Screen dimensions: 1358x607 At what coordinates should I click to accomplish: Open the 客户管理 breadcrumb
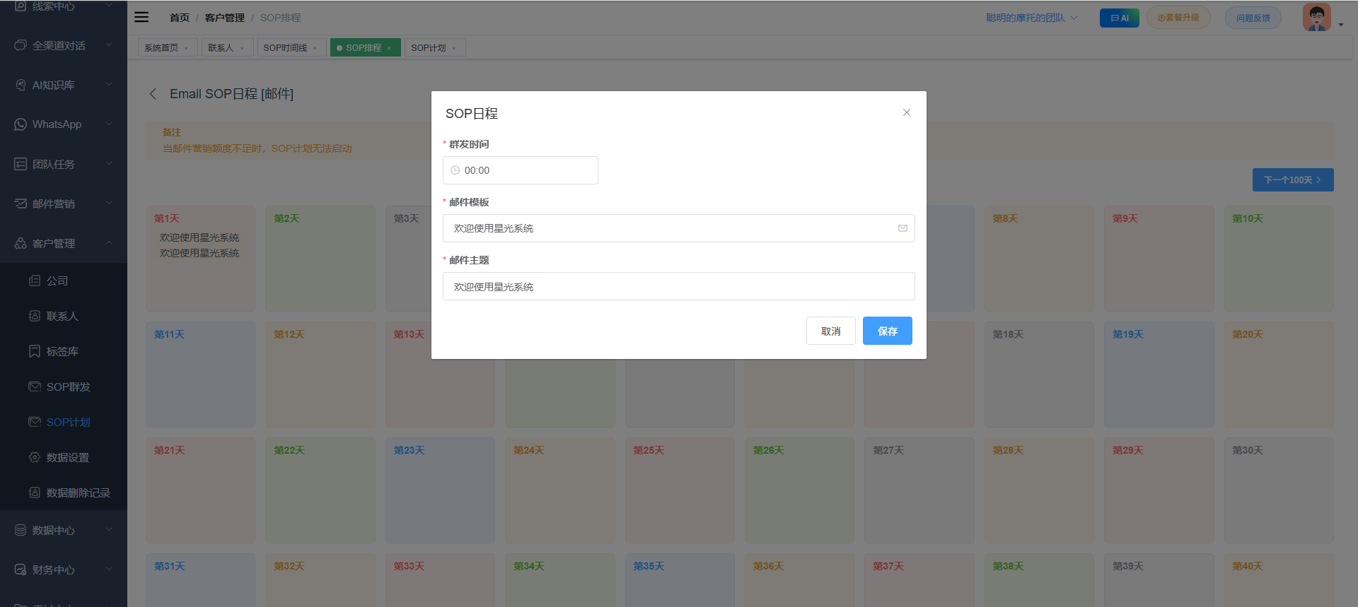tap(224, 18)
